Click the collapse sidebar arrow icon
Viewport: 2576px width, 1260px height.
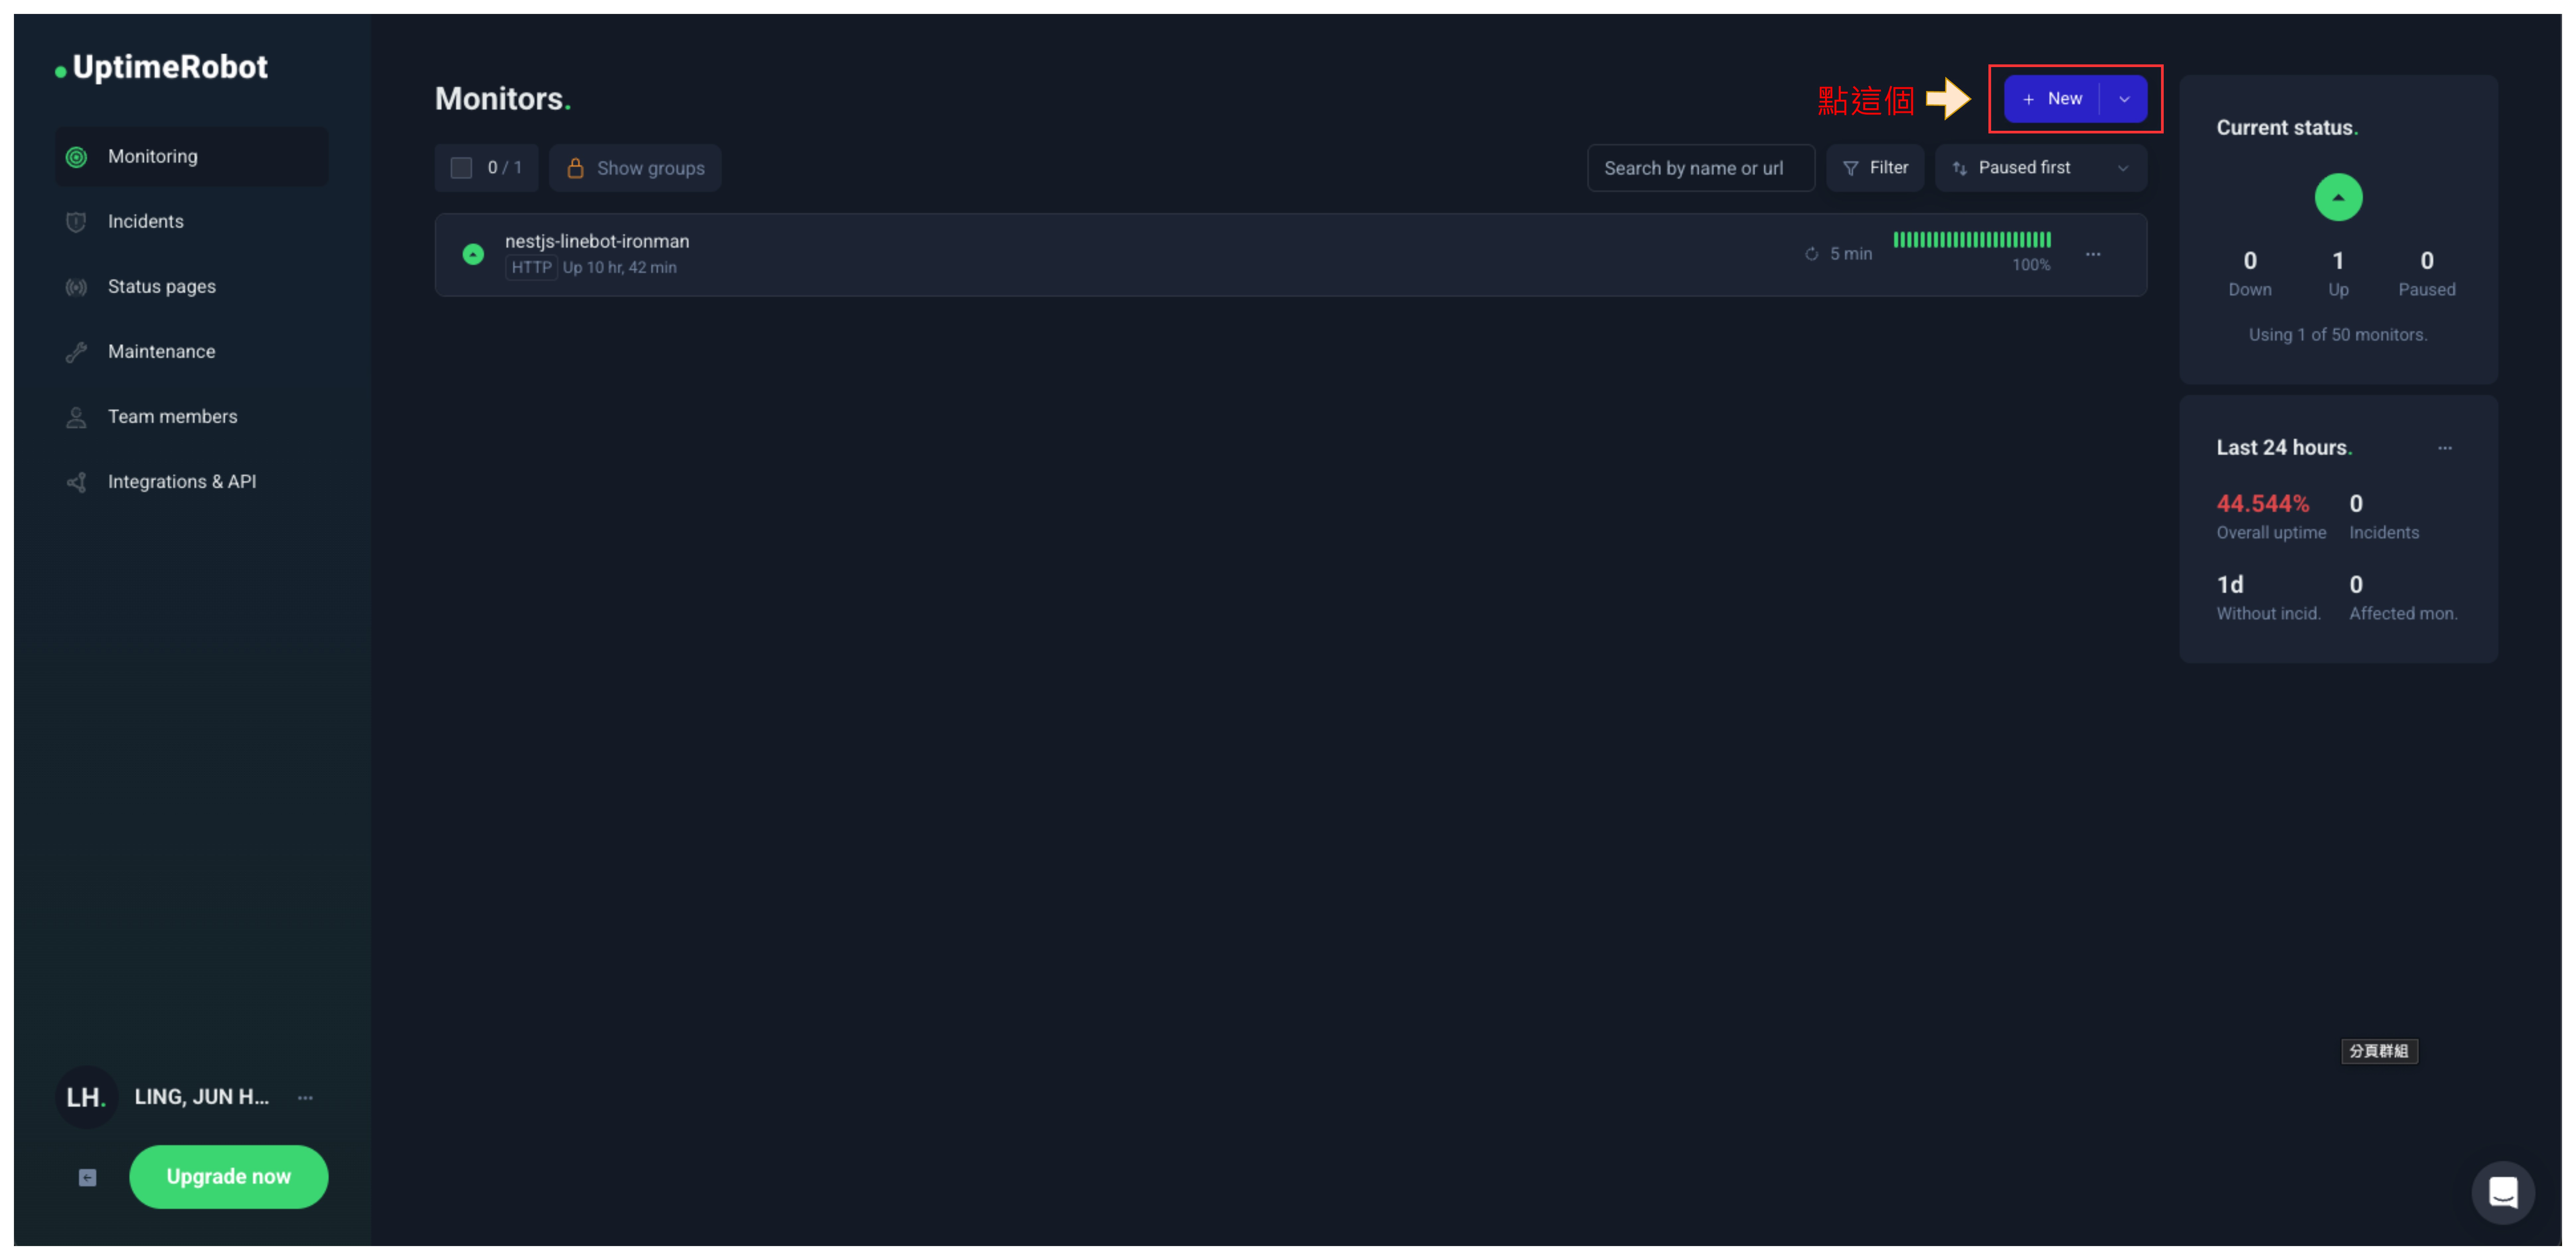[x=88, y=1178]
